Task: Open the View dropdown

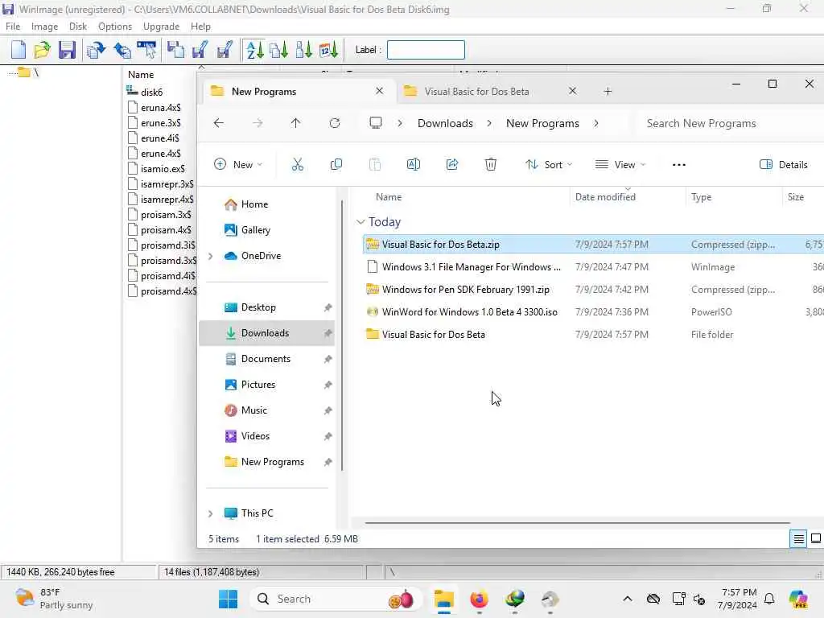Action: click(x=620, y=164)
